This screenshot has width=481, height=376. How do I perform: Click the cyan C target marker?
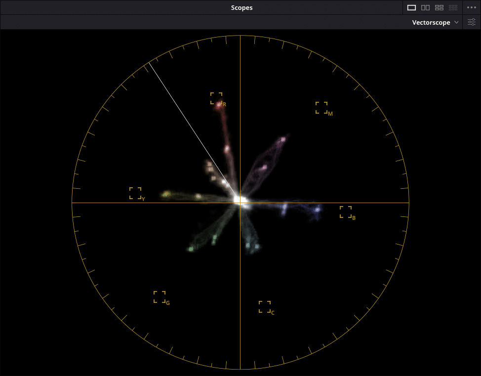coord(265,306)
